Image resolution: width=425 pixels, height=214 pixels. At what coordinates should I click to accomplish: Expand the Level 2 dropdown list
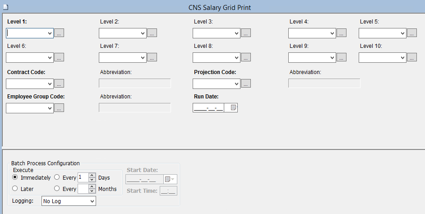tap(143, 33)
